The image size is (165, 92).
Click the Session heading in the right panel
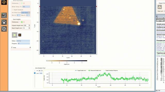point(161,35)
